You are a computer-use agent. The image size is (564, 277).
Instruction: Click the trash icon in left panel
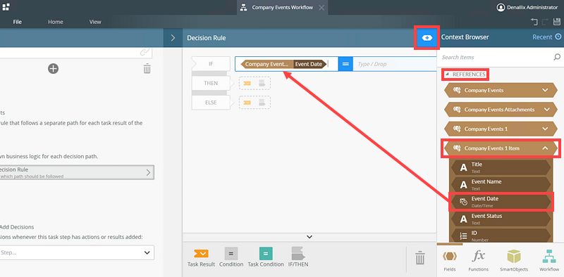pyautogui.click(x=147, y=68)
